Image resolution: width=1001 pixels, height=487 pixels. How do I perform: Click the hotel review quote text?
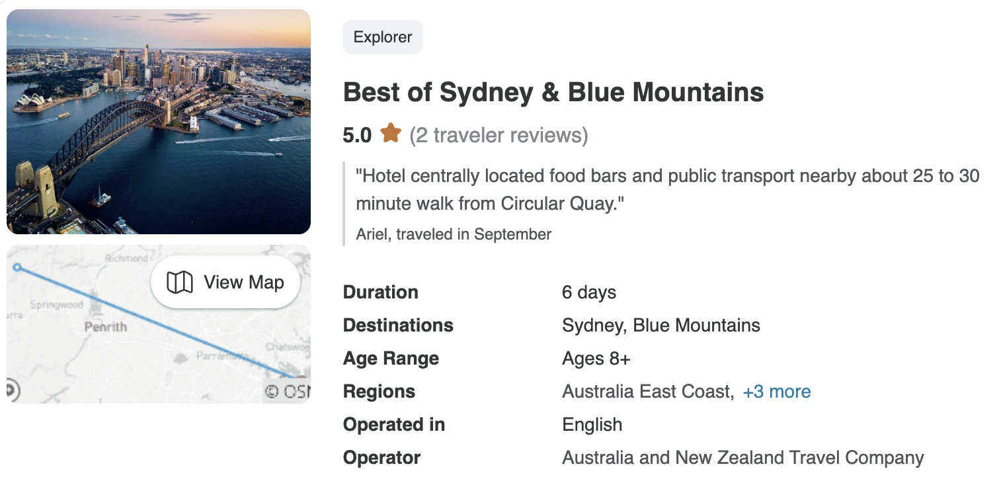pos(667,189)
